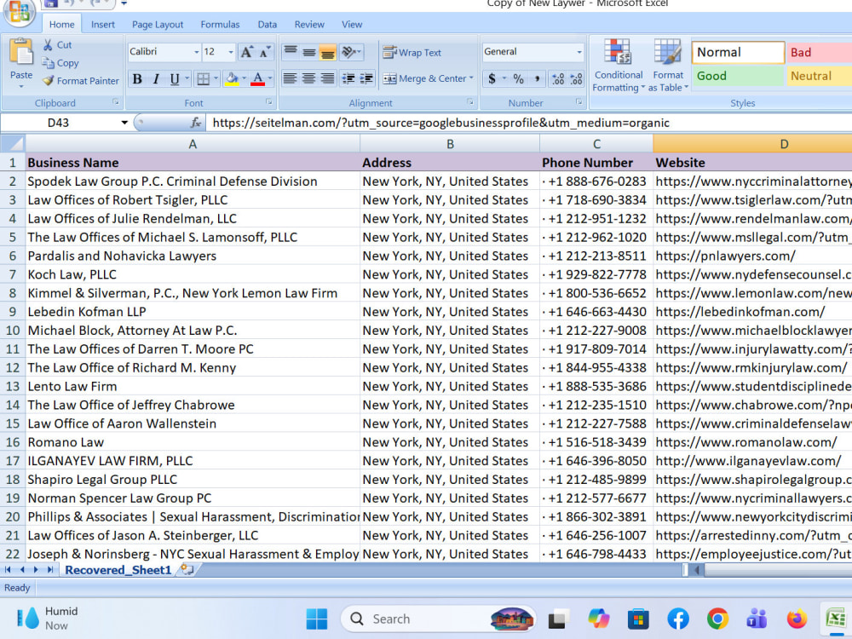Increase indent in Alignment group
Image resolution: width=852 pixels, height=639 pixels.
(366, 78)
